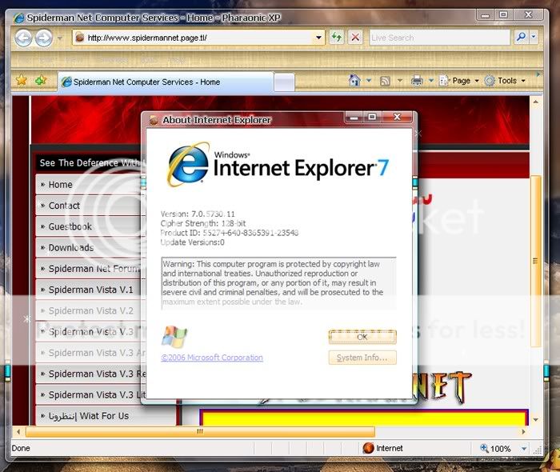560x472 pixels.
Task: Click the green Refresh icon
Action: [337, 37]
